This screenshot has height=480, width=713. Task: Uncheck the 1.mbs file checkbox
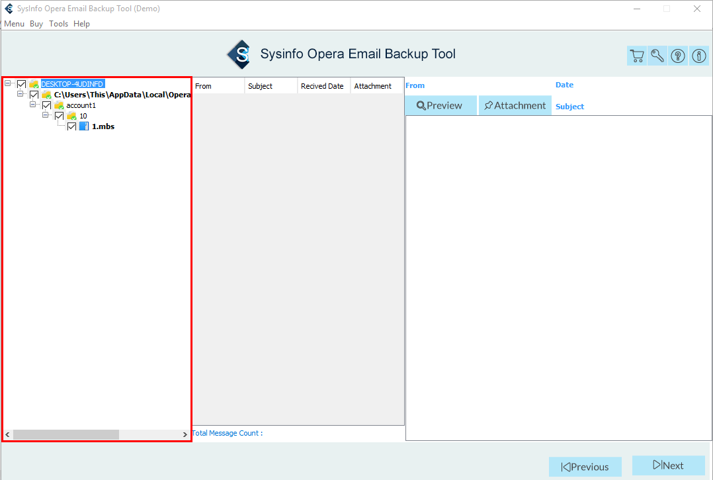(71, 126)
